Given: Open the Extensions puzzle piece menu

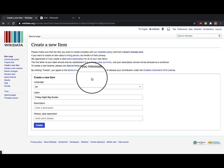Looking at the screenshot, I should (210, 23).
